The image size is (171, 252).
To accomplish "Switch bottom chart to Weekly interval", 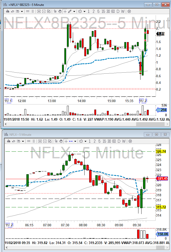I will coord(124,141).
